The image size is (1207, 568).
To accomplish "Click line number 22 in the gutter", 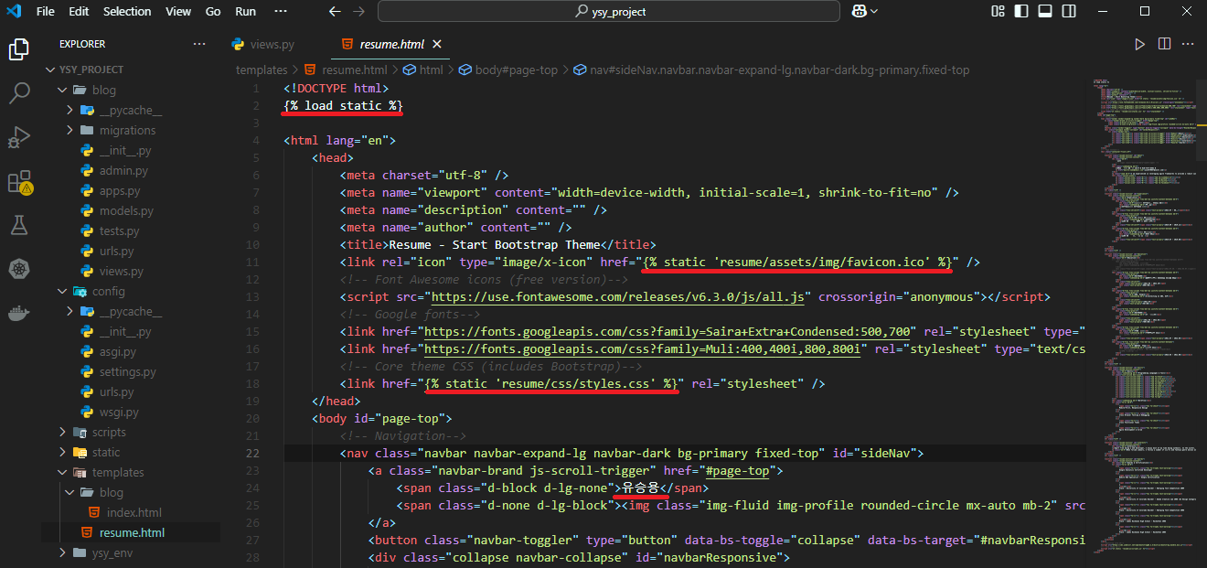I will click(x=253, y=453).
